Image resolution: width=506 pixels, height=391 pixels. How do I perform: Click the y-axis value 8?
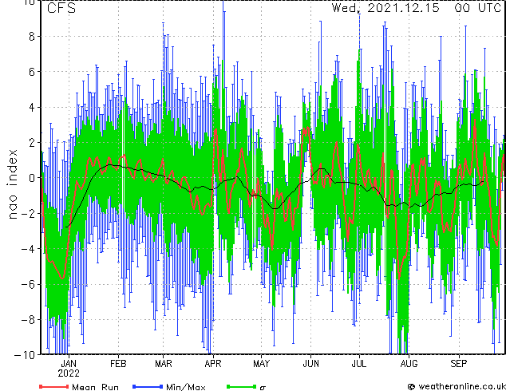(32, 37)
